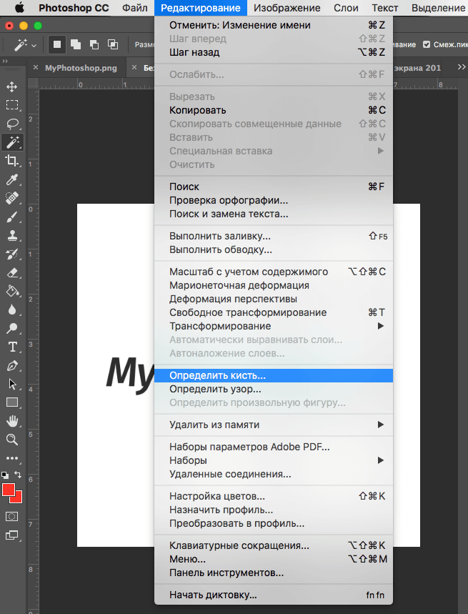Open the Изображение menu

coord(287,8)
